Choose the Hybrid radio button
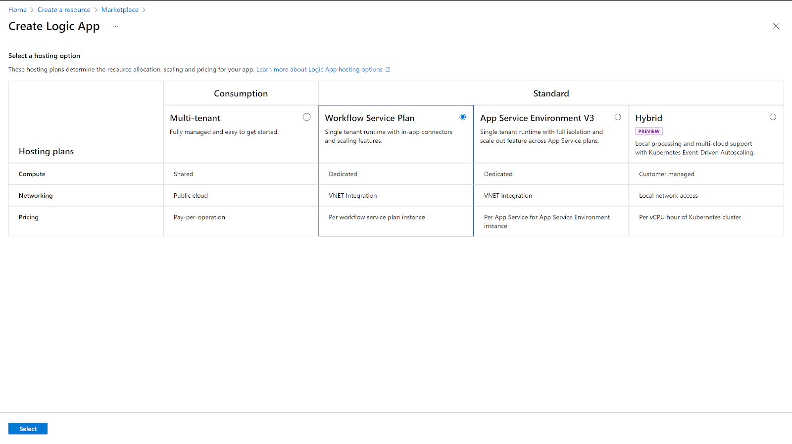 [773, 117]
